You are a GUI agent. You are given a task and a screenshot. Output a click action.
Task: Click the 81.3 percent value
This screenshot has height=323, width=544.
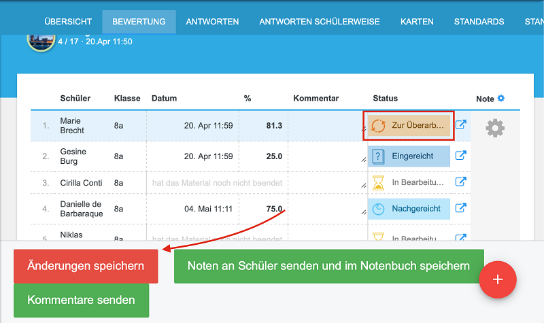coord(274,126)
